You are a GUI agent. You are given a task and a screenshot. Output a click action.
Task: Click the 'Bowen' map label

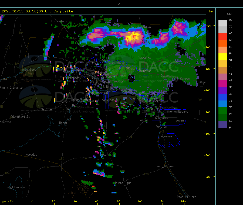180,121
